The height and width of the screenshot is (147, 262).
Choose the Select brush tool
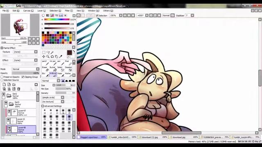point(61,69)
